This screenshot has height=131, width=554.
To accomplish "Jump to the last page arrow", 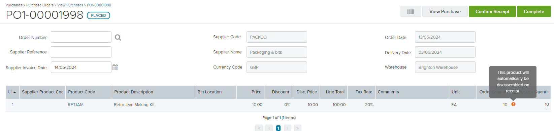I will 298,128.
